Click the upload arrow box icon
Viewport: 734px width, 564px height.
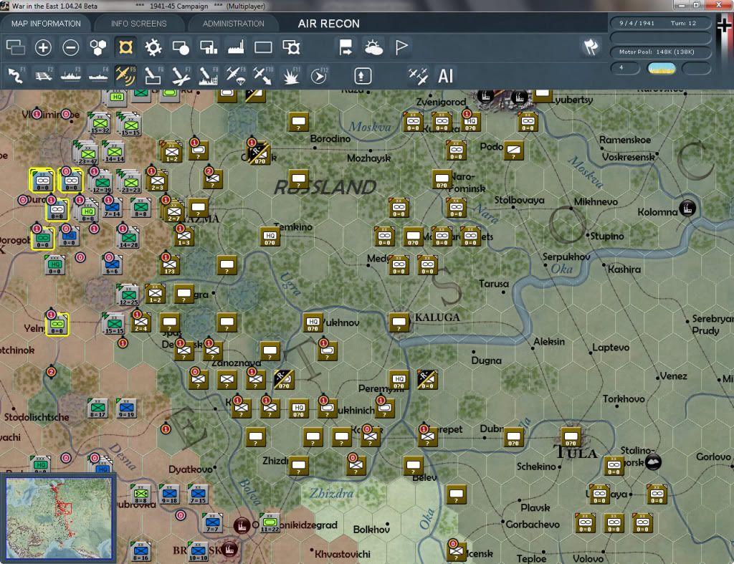click(x=363, y=76)
